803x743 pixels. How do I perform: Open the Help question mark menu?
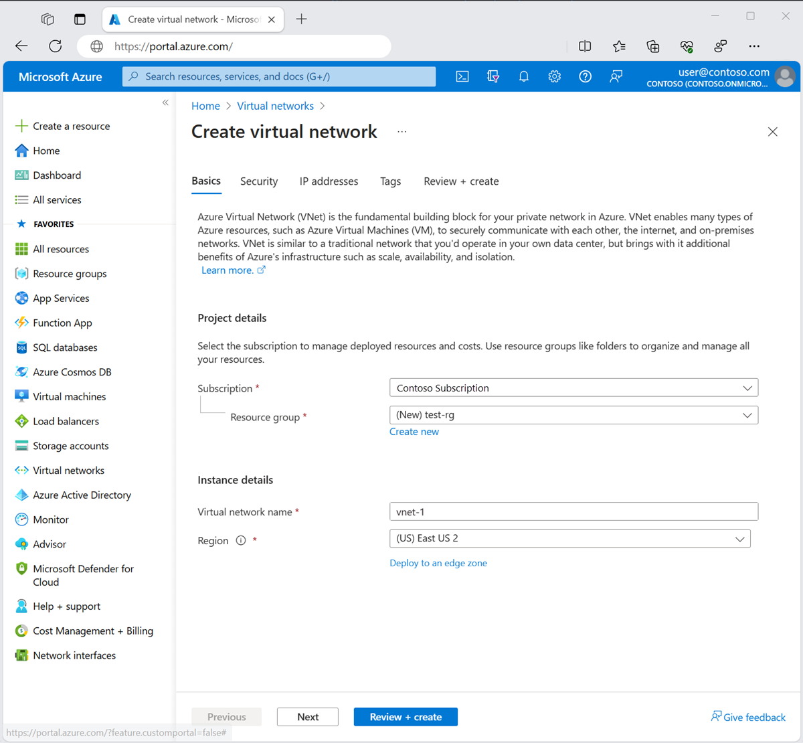(x=585, y=76)
